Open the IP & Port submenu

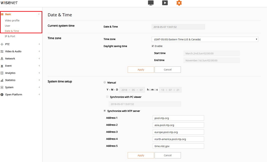(10, 36)
